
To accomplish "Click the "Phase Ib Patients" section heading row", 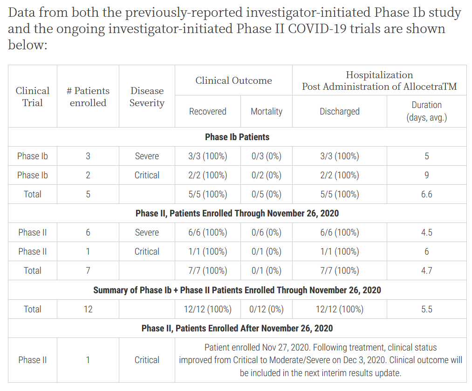I will coord(237,137).
